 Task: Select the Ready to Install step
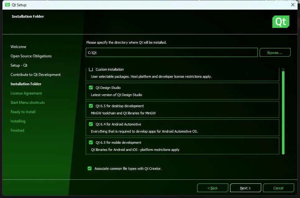tap(23, 112)
